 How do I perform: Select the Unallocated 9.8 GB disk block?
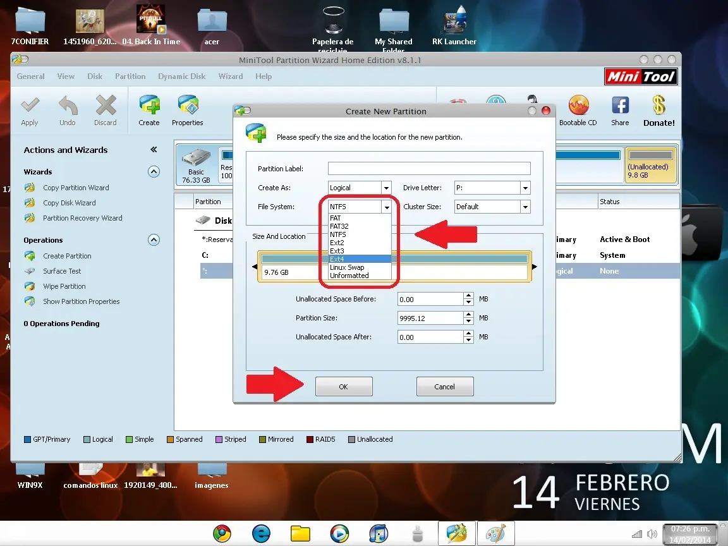point(650,166)
